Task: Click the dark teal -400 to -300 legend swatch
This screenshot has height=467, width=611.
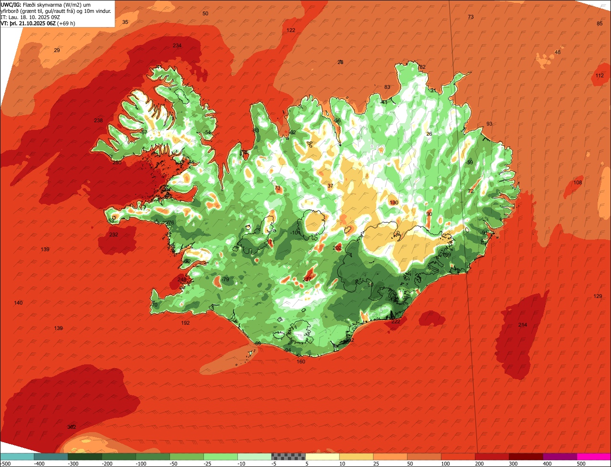Action: (x=51, y=456)
